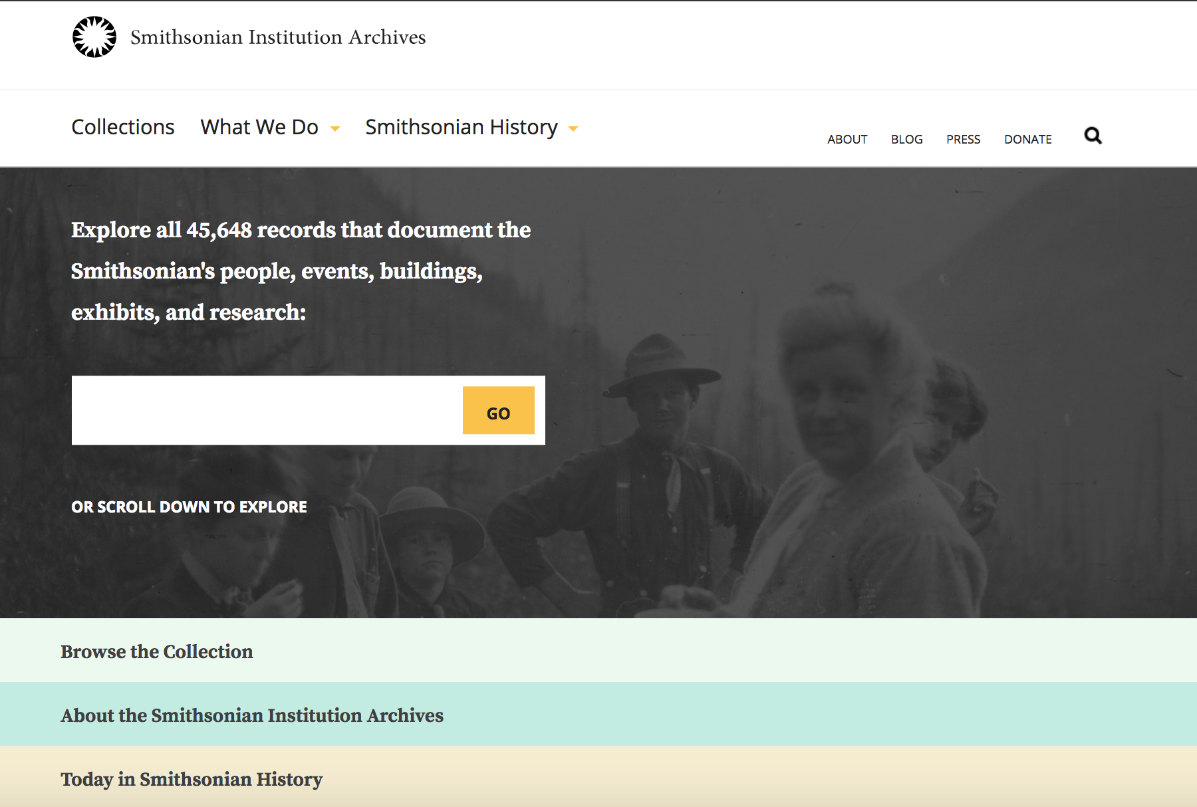Open the Smithsonian Institution Archives home title
Screen dimensions: 1197x807
tap(278, 37)
